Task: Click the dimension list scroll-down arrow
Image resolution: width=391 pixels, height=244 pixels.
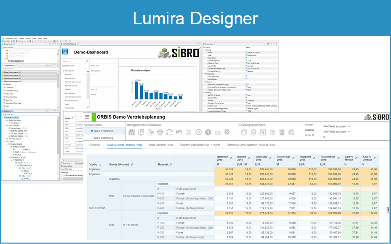Action: pyautogui.click(x=88, y=107)
